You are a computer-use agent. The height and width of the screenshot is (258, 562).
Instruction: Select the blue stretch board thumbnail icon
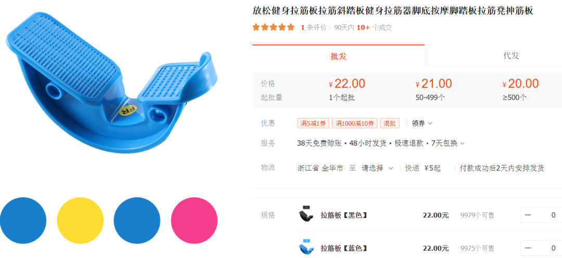(x=306, y=248)
